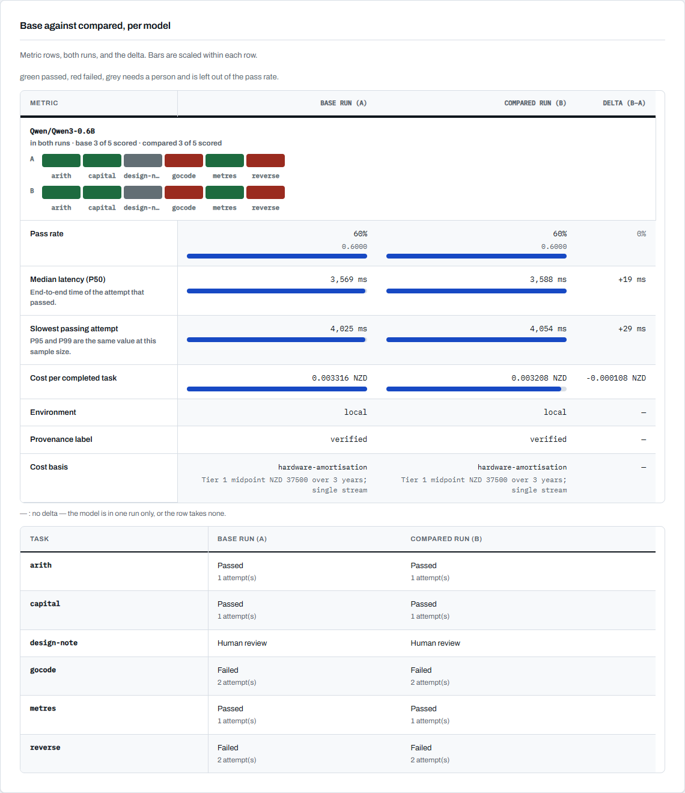Select the Qwen/Qwen3-0.6B model name

62,131
